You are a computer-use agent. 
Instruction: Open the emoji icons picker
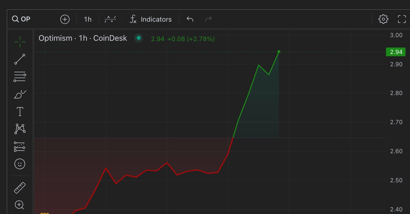tap(20, 164)
